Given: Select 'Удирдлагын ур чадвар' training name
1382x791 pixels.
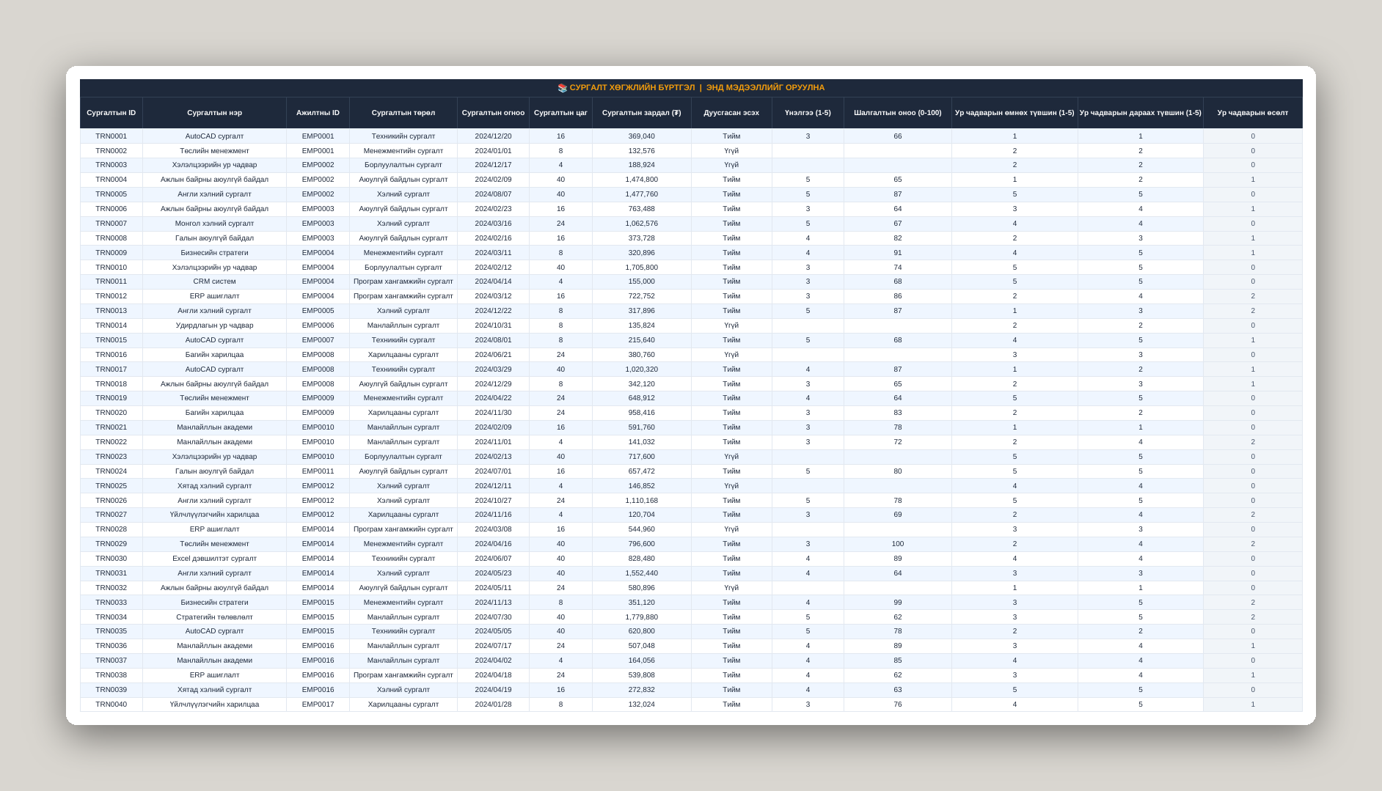Looking at the screenshot, I should click(x=214, y=325).
